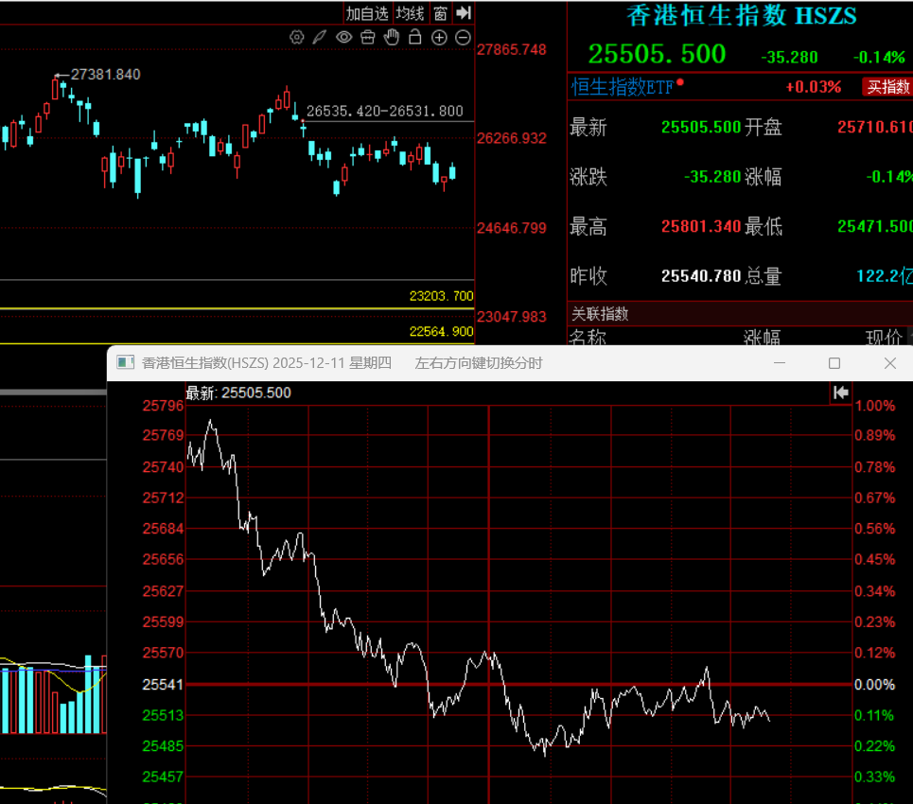Zoom in with the plus circle icon

tap(439, 38)
